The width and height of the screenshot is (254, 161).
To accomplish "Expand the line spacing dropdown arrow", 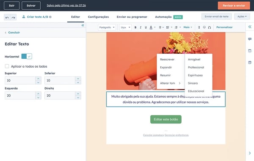I will click(x=180, y=27).
